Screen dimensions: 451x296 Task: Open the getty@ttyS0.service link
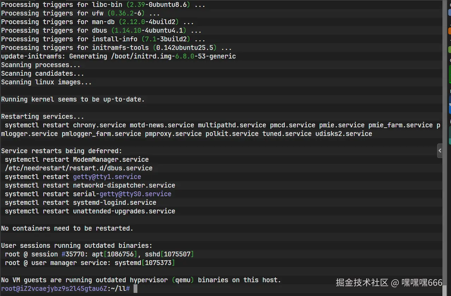coord(135,194)
